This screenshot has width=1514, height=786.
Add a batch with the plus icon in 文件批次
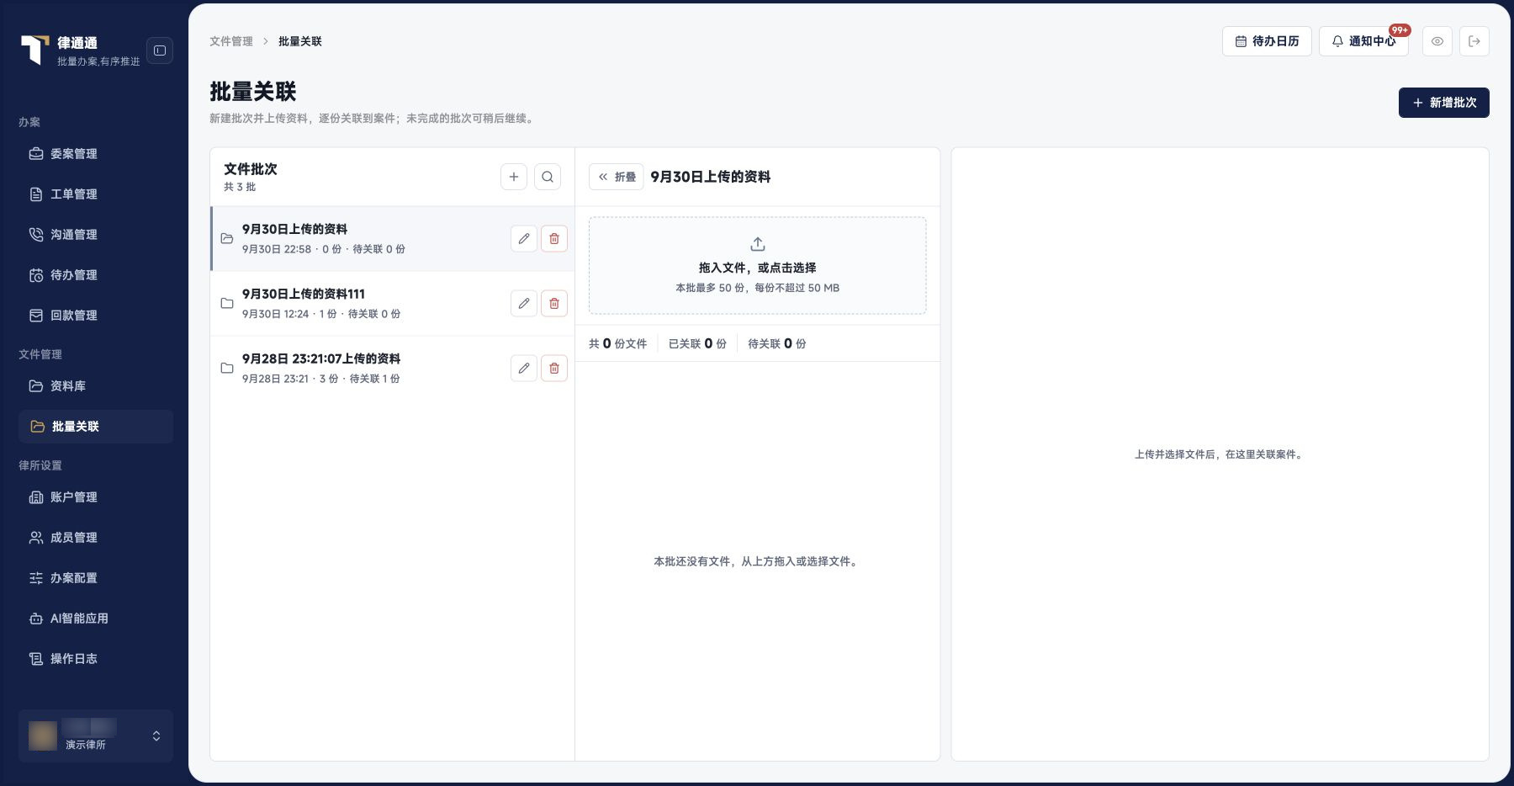tap(514, 177)
